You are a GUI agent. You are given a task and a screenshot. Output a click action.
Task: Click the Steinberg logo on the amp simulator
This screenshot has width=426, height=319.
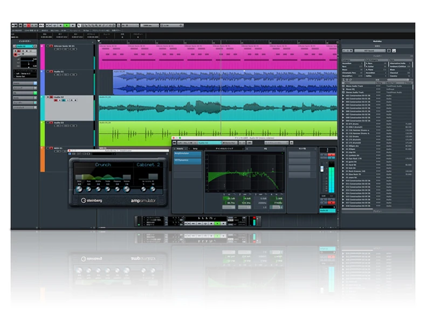coord(92,201)
